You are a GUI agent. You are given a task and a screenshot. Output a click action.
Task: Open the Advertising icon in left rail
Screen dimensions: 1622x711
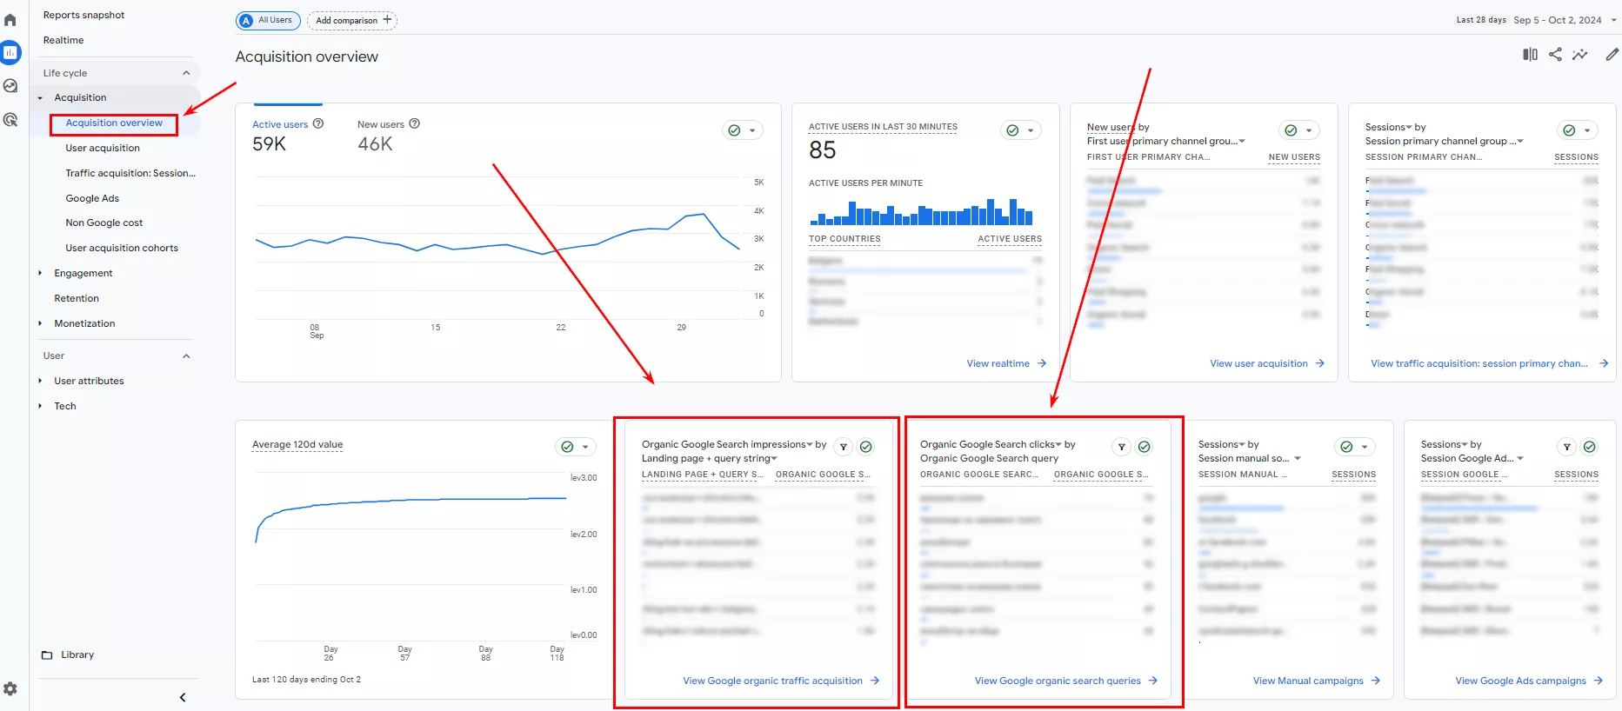tap(10, 120)
